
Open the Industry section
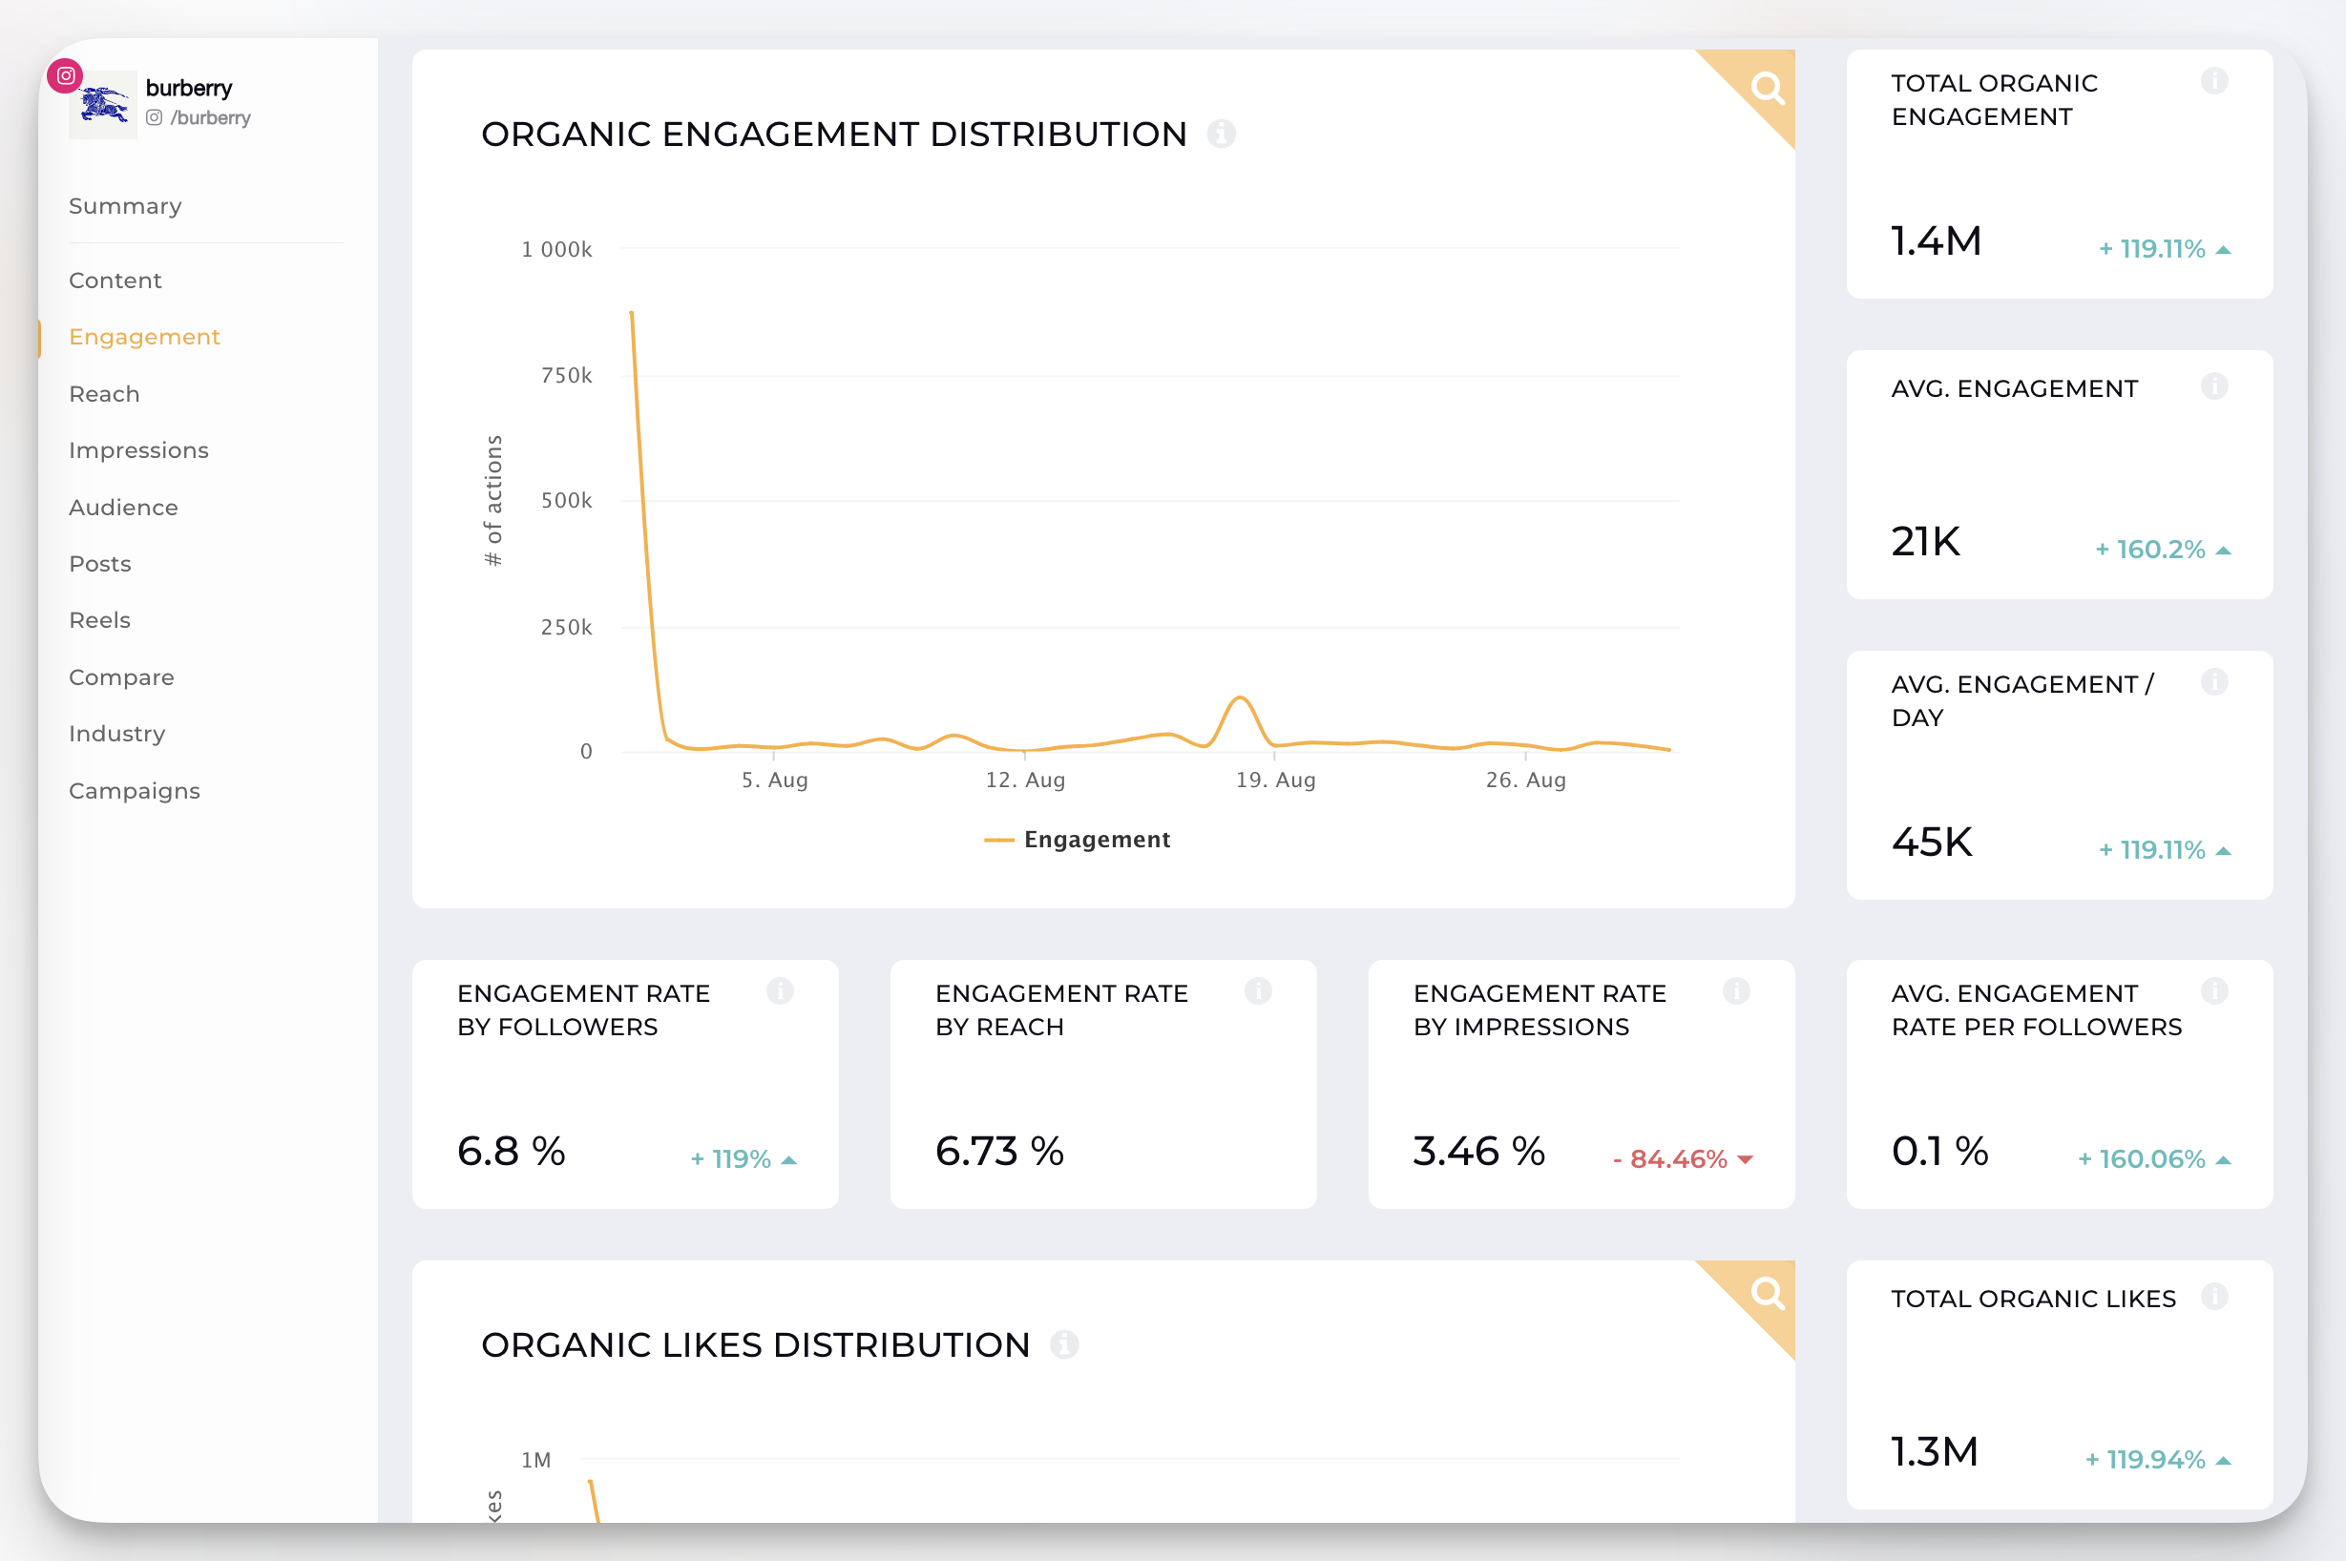tap(117, 734)
